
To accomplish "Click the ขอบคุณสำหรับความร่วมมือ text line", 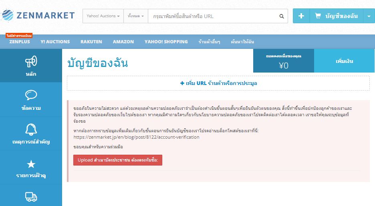I will click(98, 147).
